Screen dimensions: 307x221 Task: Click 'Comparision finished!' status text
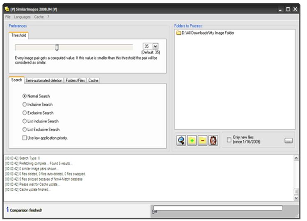(x=26, y=210)
